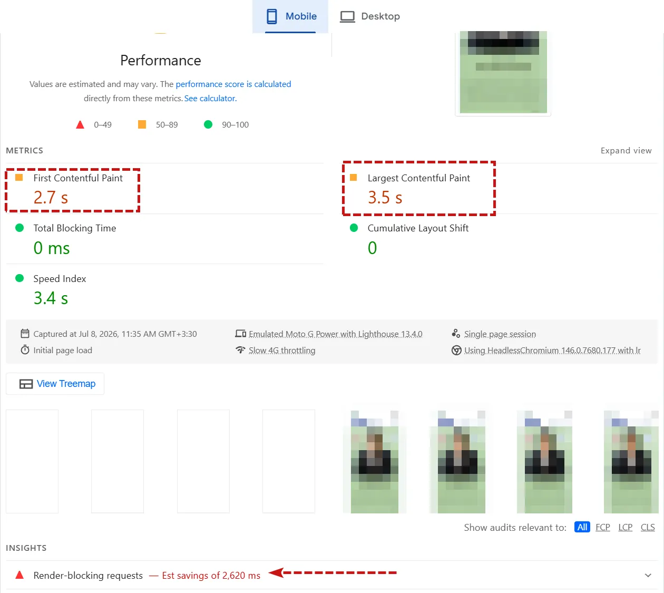
Task: Open the View Treemap button
Action: click(x=55, y=384)
